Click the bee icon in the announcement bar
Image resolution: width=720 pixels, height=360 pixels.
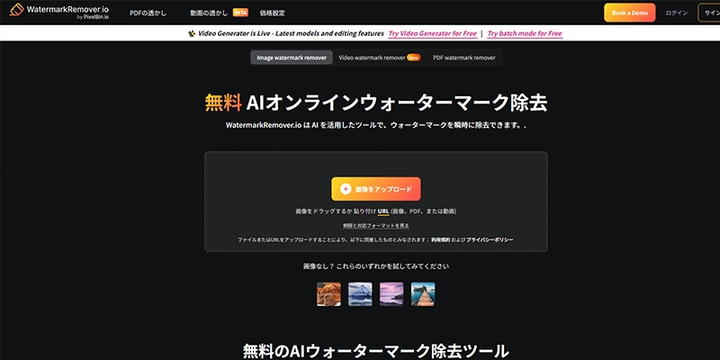[192, 33]
